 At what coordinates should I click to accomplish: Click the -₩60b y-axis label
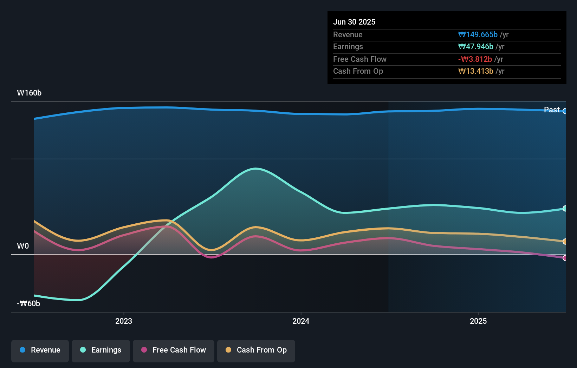[x=28, y=304]
